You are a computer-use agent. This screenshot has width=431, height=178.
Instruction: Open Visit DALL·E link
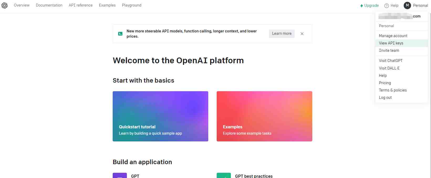click(x=402, y=68)
